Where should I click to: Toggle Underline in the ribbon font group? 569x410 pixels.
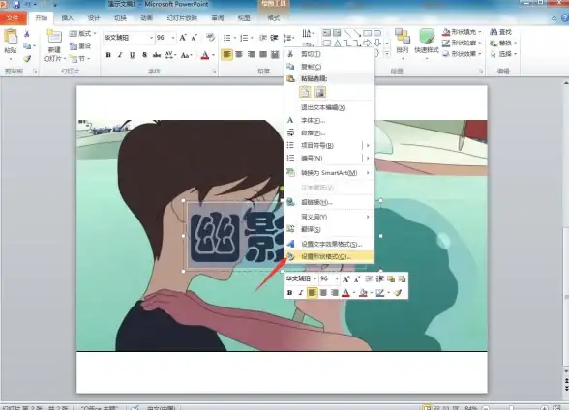click(132, 55)
